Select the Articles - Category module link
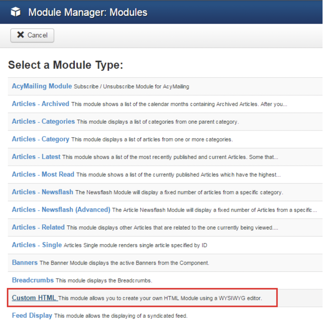 [40, 139]
